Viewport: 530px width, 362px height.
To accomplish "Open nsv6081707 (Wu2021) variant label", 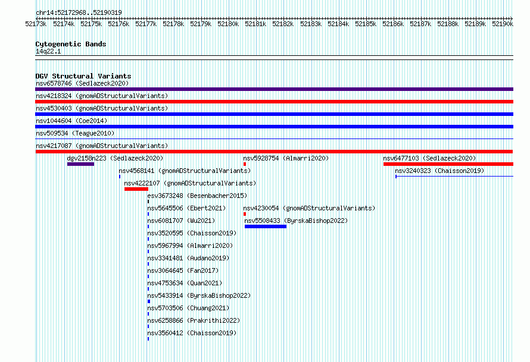I will coord(181,221).
